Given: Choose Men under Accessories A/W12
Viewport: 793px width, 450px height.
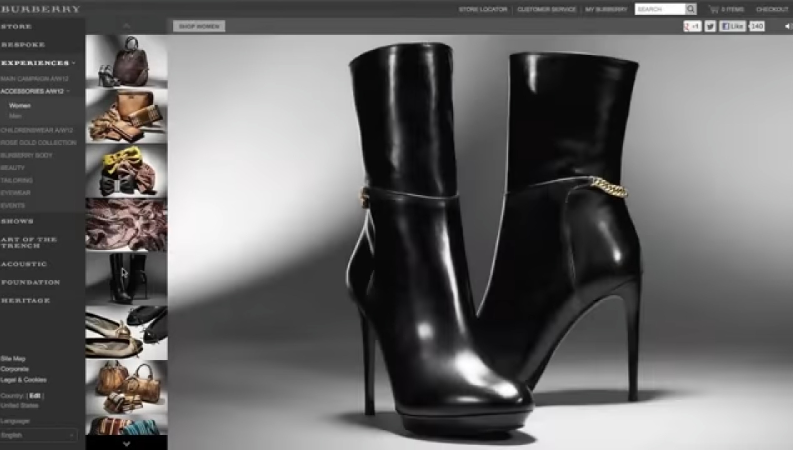Looking at the screenshot, I should tap(15, 116).
